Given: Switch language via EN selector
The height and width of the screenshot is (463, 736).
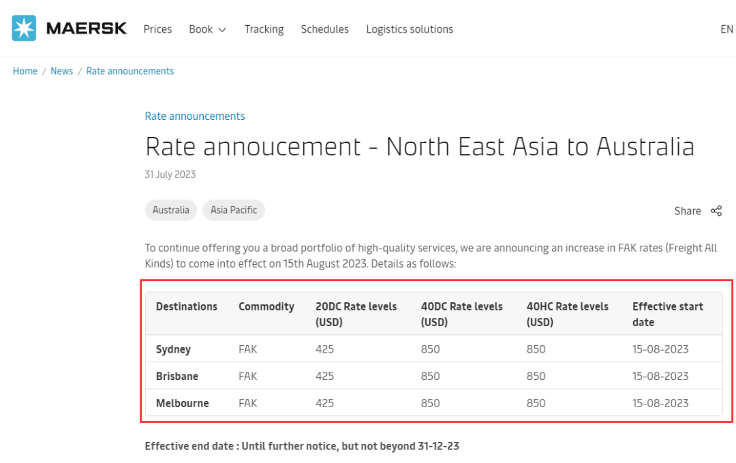Looking at the screenshot, I should tap(726, 29).
